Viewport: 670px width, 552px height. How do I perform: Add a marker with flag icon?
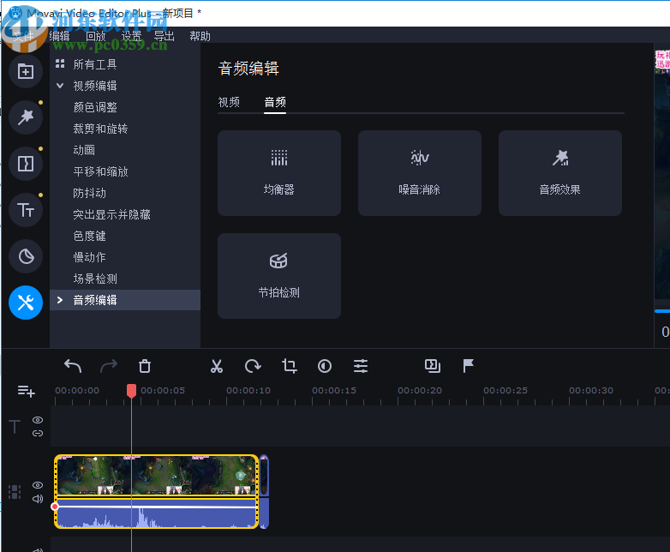coord(469,366)
